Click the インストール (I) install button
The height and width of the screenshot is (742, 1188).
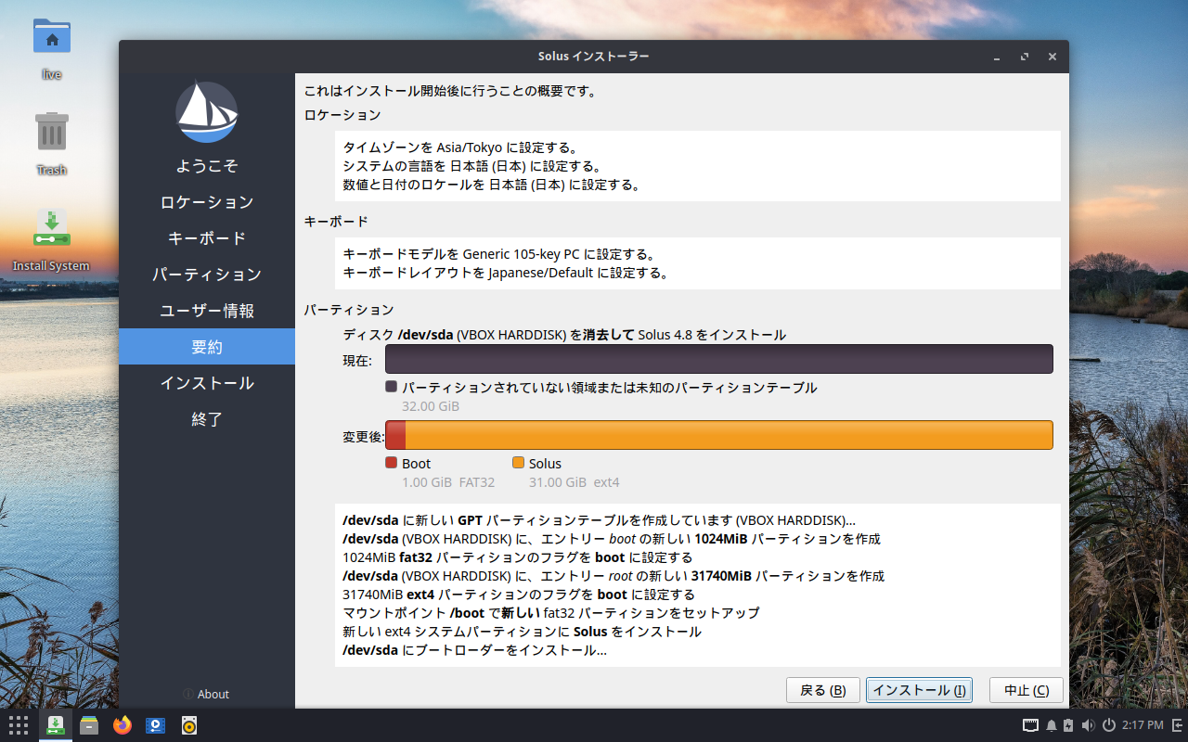pos(919,690)
